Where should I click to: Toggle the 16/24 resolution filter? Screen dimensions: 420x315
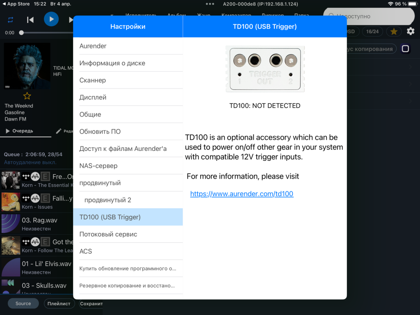point(372,32)
